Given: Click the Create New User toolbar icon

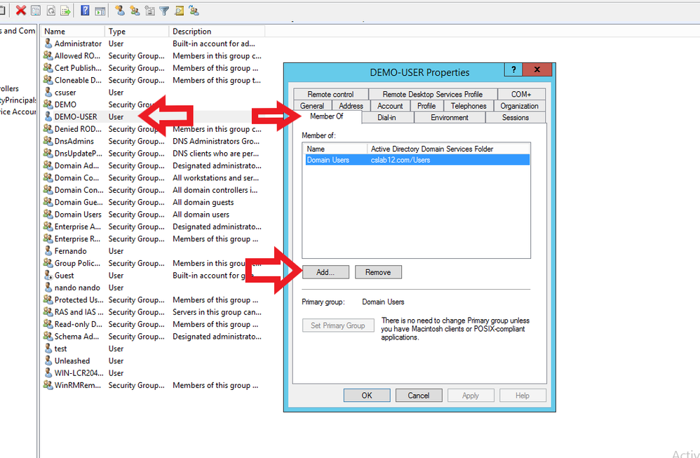Looking at the screenshot, I should 120,11.
